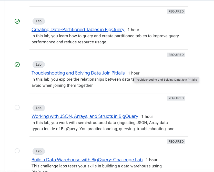214x172 pixels.
Task: Click the 1 hour duration on the JSON Arrays lab
Action: tap(147, 116)
